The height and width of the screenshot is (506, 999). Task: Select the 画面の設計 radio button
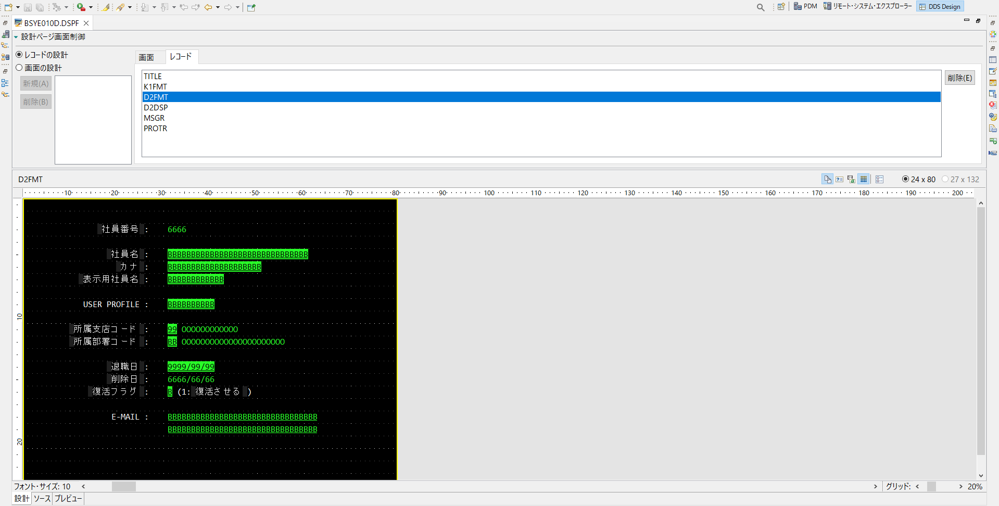[x=19, y=68]
